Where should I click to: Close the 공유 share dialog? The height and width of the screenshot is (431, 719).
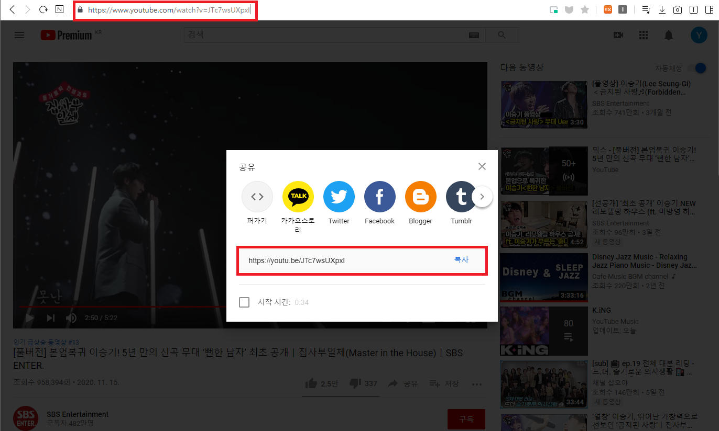482,166
